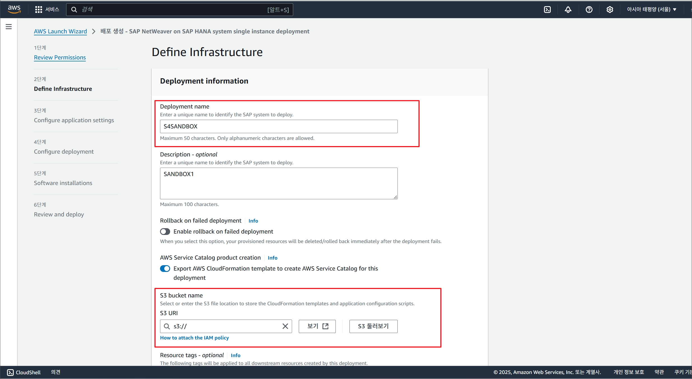Open the services grid menu
Screen dimensions: 692x379
click(38, 10)
